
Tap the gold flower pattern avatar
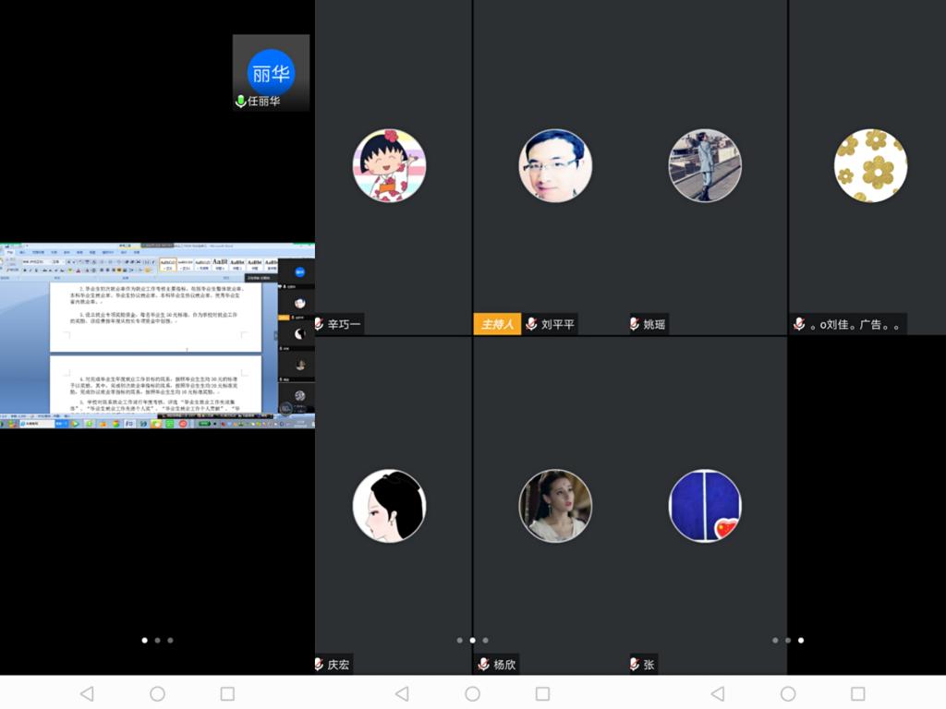(870, 165)
